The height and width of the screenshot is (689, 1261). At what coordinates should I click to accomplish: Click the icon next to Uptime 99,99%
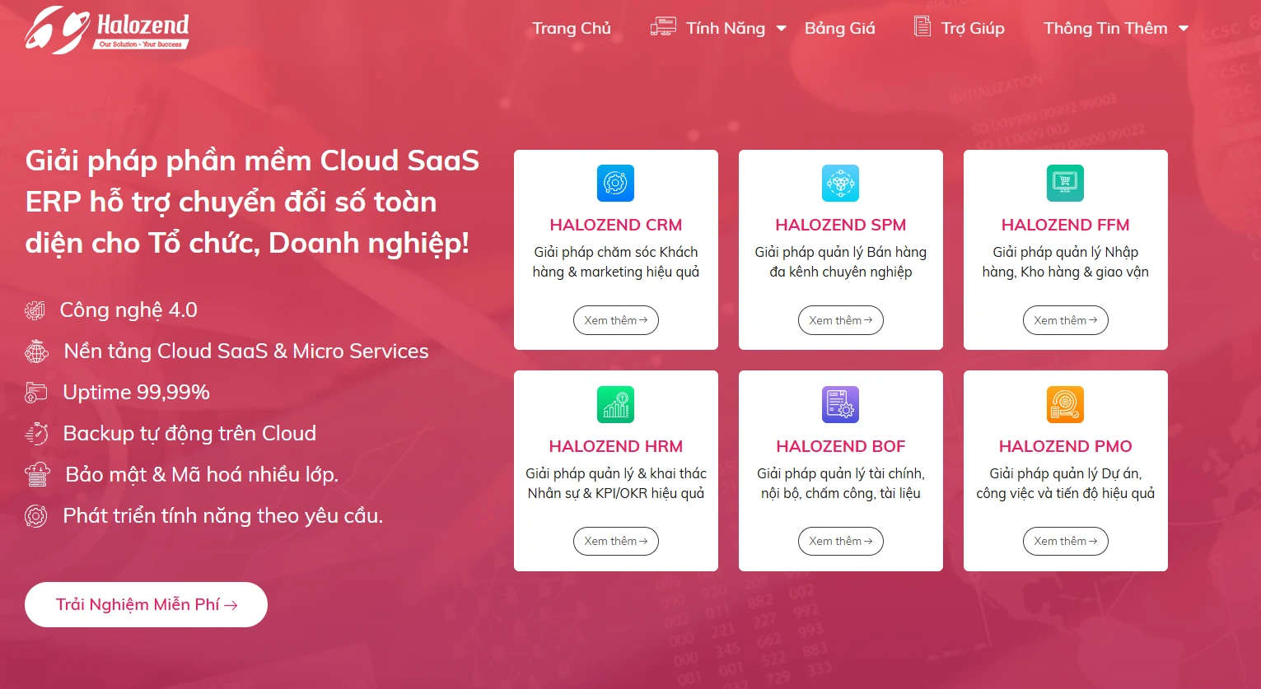[x=36, y=393]
